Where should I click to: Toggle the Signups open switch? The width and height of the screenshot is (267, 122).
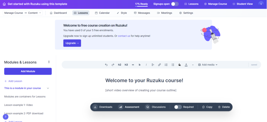pyautogui.click(x=175, y=4)
